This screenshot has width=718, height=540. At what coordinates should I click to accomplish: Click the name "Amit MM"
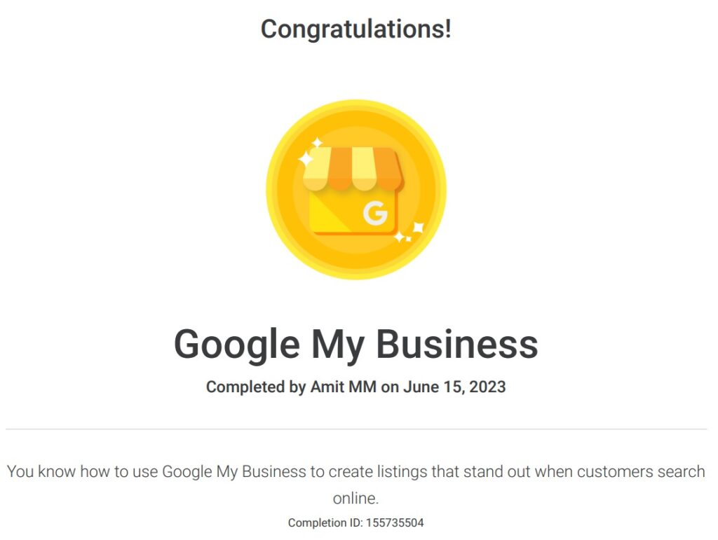pos(343,387)
